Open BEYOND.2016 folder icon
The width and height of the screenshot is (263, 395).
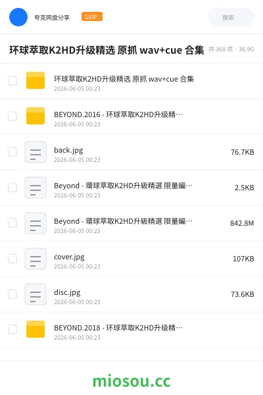coord(36,116)
